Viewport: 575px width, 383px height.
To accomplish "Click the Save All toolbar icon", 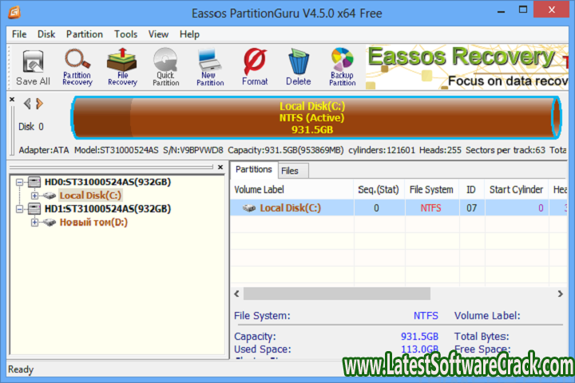I will point(33,67).
